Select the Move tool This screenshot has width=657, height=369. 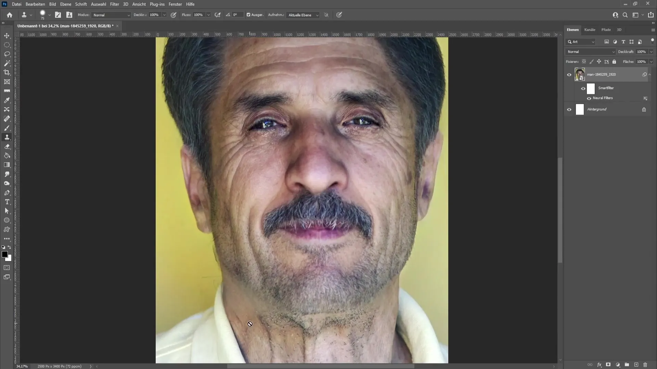(x=7, y=36)
